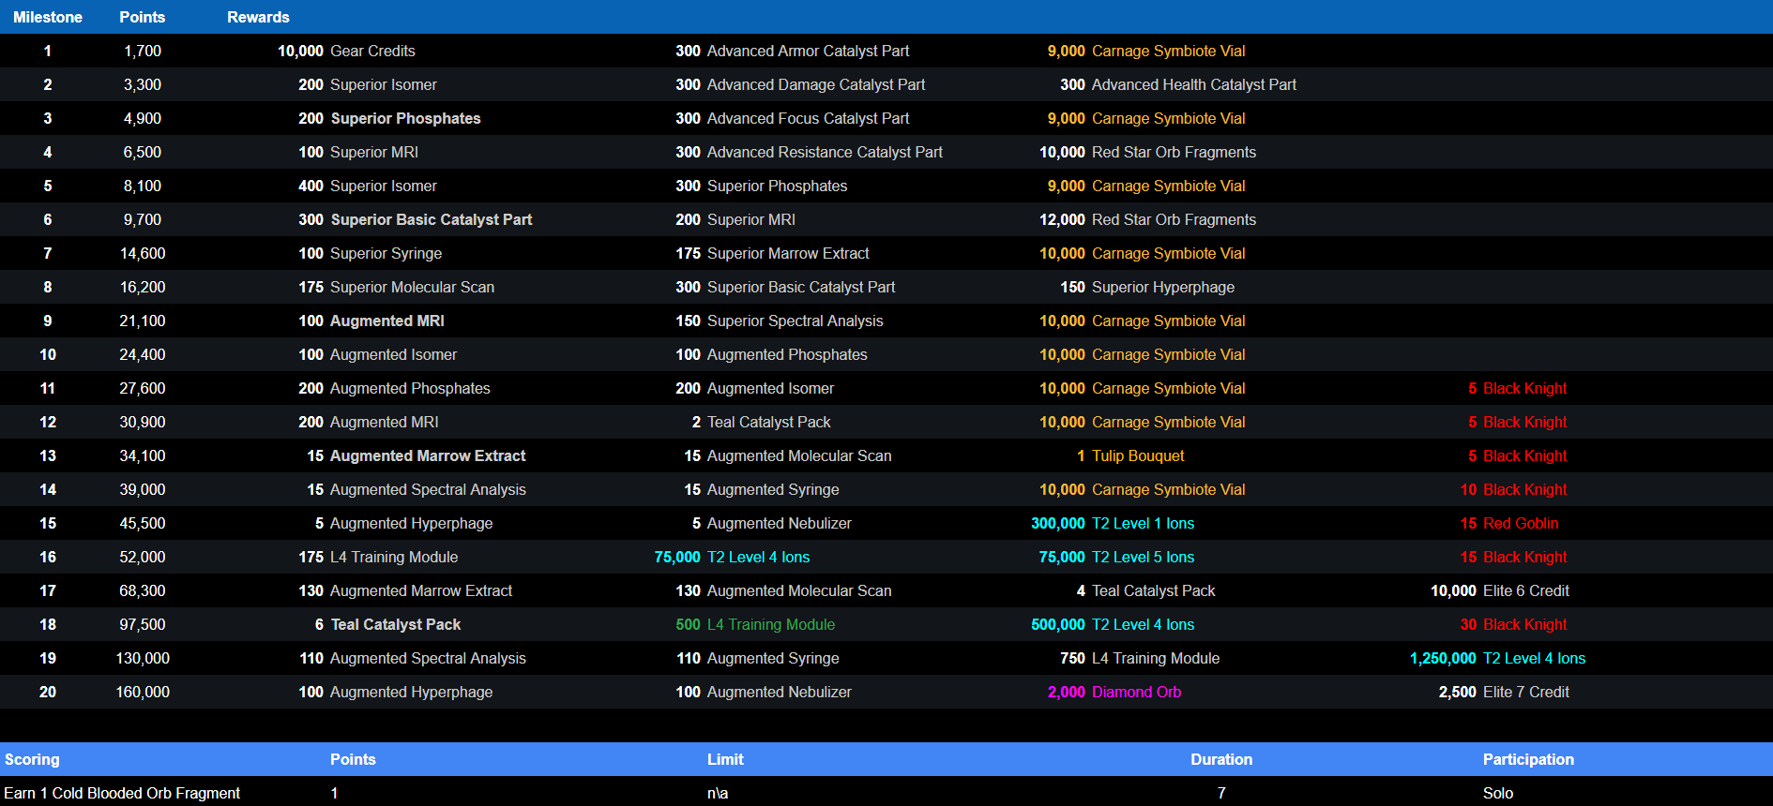Select the Gear Credits reward in milestone 1
The width and height of the screenshot is (1773, 806).
click(371, 51)
